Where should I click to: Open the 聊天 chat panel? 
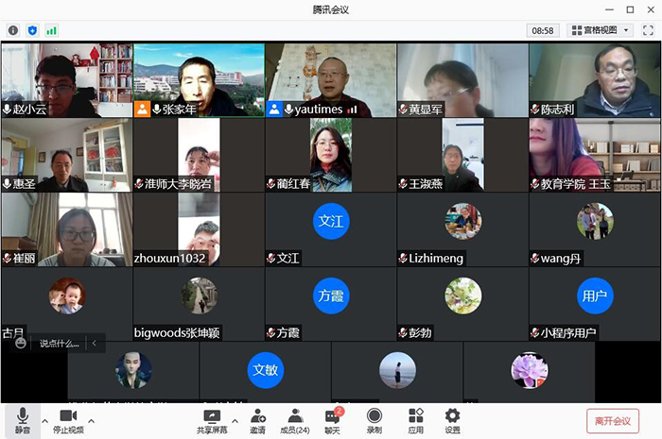point(332,420)
